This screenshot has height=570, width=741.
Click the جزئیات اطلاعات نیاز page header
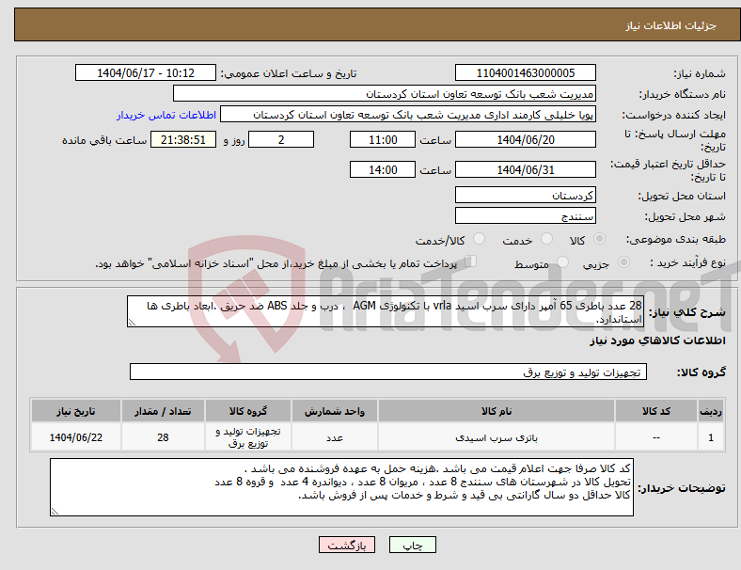click(670, 25)
